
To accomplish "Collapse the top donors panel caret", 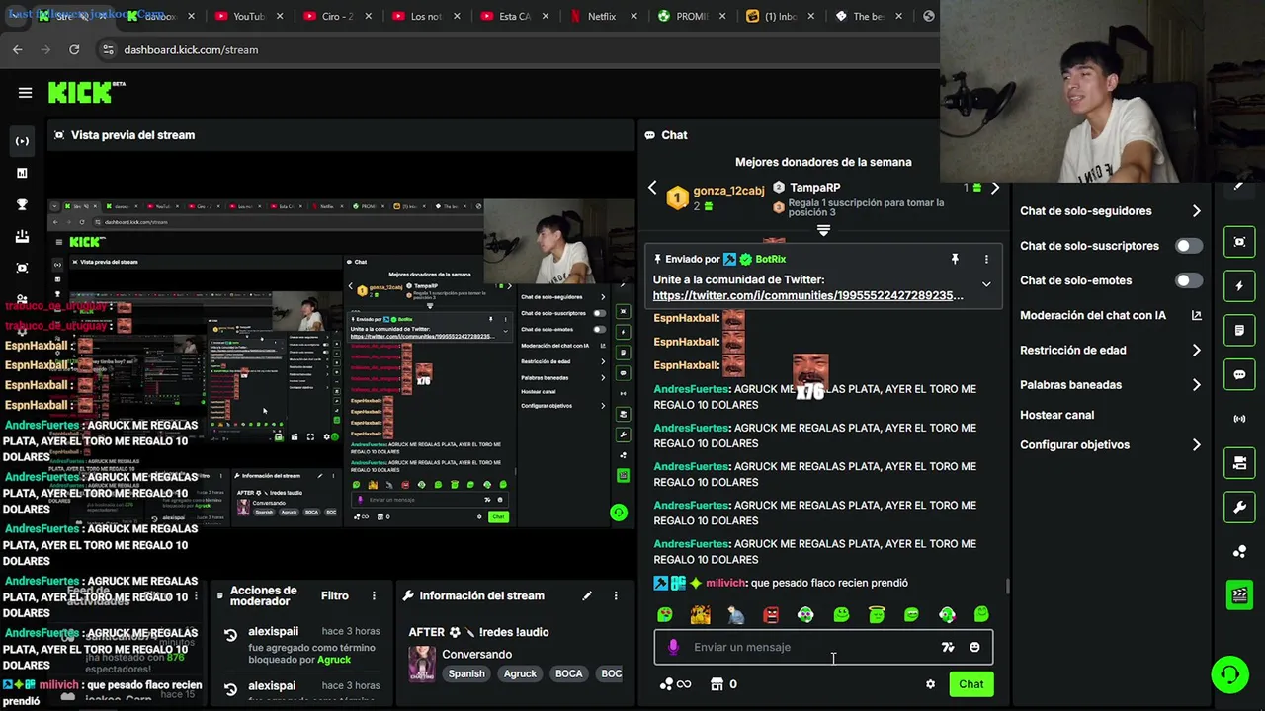I will point(823,230).
